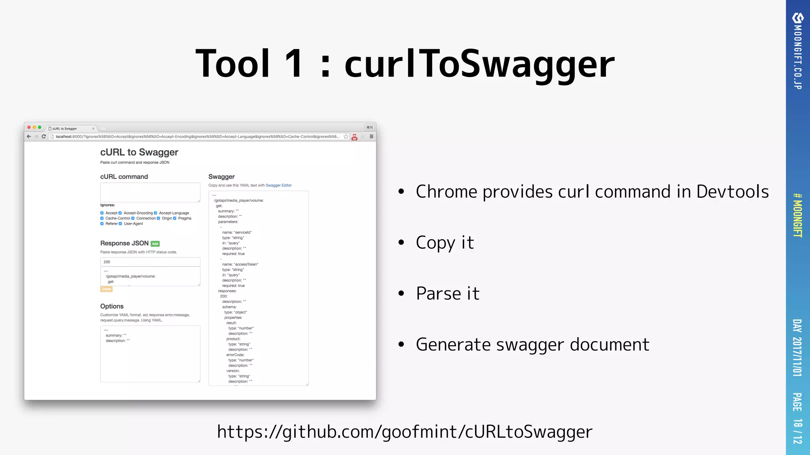Go back in the browser
This screenshot has height=455, width=810.
point(29,137)
